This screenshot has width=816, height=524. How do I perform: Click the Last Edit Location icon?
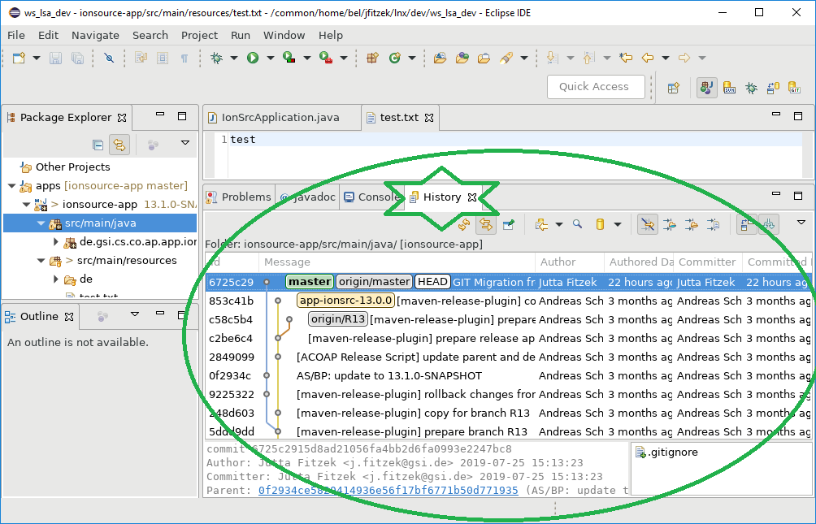coord(626,58)
